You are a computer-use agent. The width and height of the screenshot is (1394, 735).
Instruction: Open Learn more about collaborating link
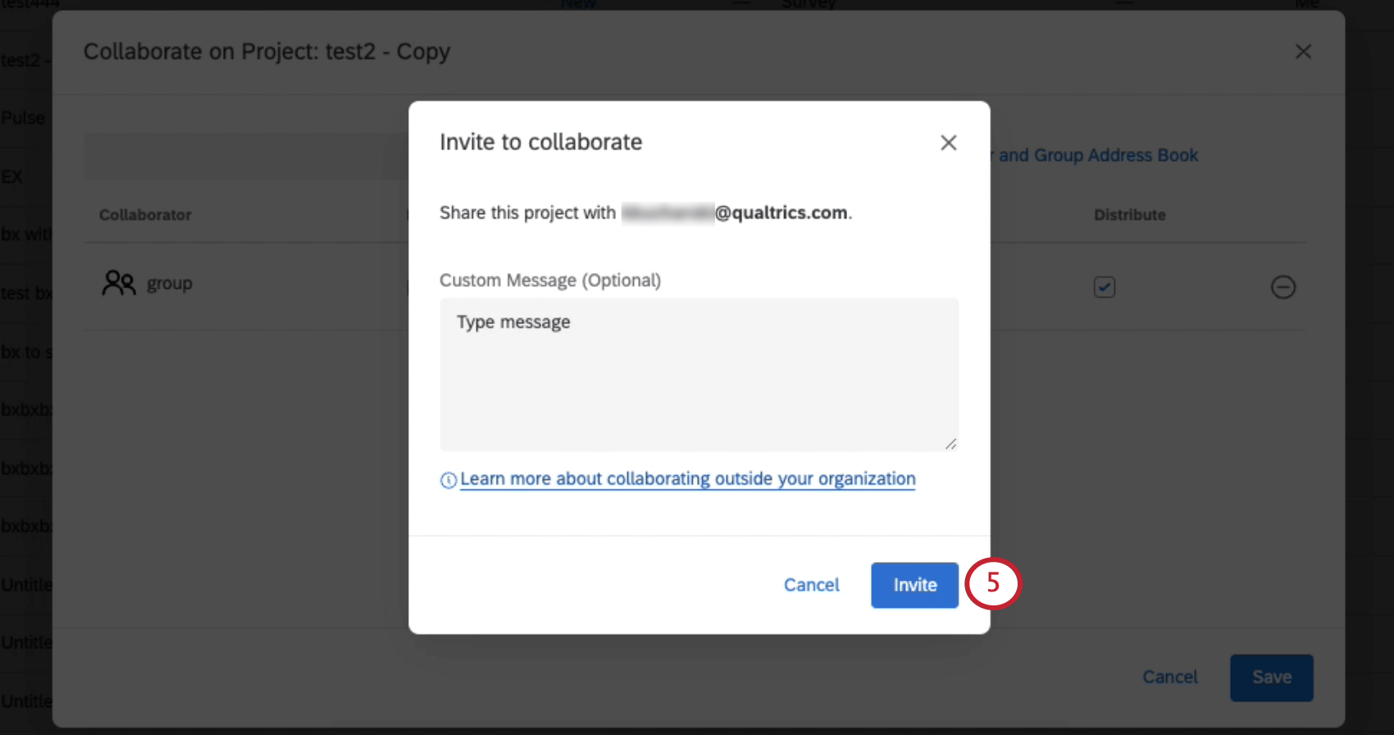[687, 479]
